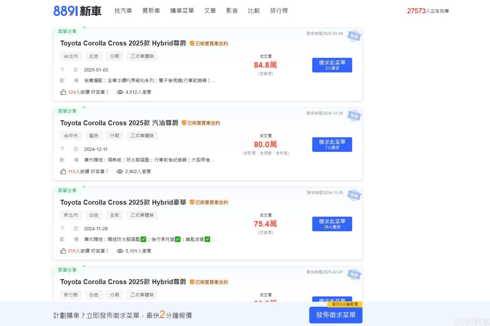The image size is (490, 326).
Task: Click the 推薦 stamp on the first listing
Action: pyautogui.click(x=354, y=36)
